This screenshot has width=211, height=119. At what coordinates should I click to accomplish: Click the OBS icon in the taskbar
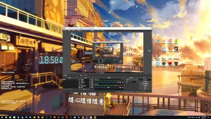(87, 117)
